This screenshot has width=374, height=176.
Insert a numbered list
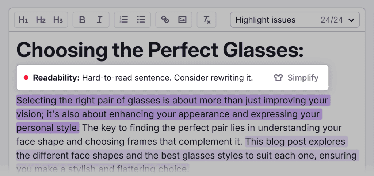pos(124,20)
